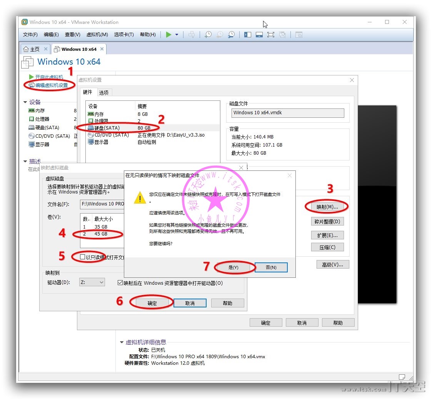Screen dimensions: 432x399
Task: Click the green arrow icon of 开启此虚拟机
Action: point(31,77)
